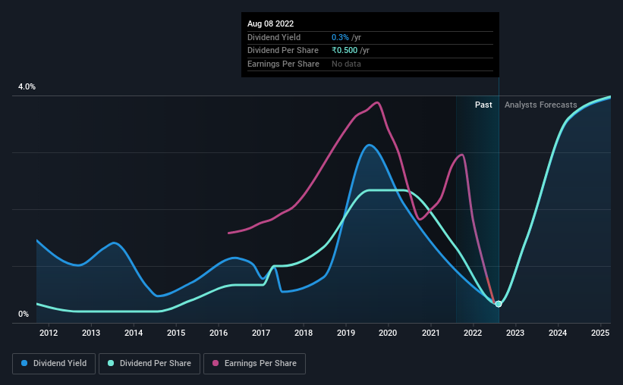The width and height of the screenshot is (623, 385).
Task: Click the pink Earnings Per Share dot
Action: [216, 363]
